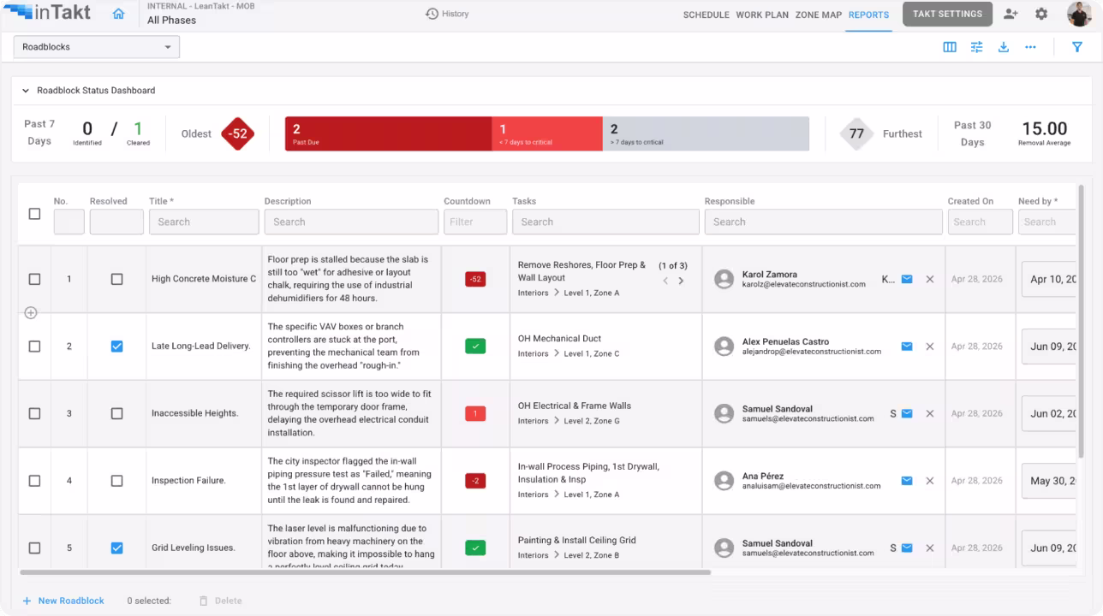Click the Countdown filter field

[475, 222]
